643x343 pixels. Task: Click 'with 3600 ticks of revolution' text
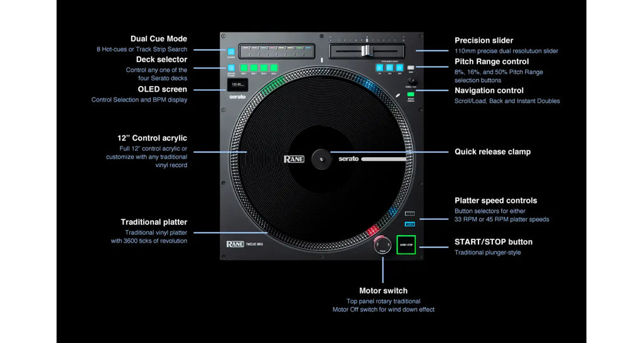click(149, 241)
